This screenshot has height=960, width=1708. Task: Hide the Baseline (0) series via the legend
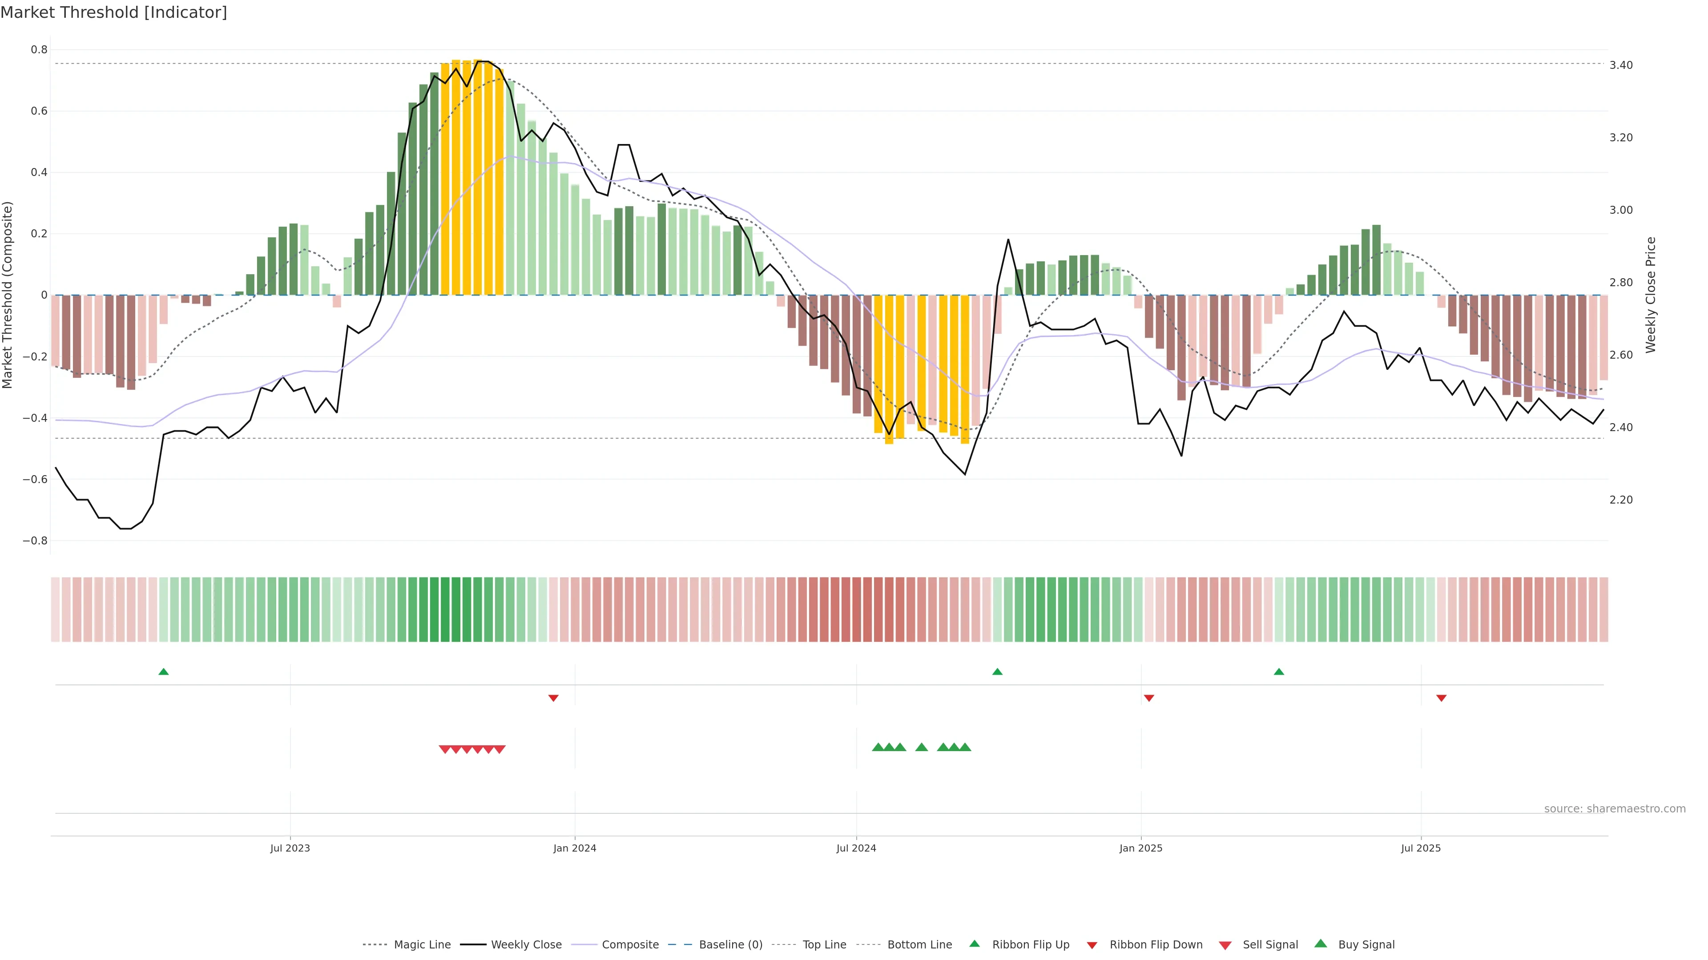click(x=730, y=945)
